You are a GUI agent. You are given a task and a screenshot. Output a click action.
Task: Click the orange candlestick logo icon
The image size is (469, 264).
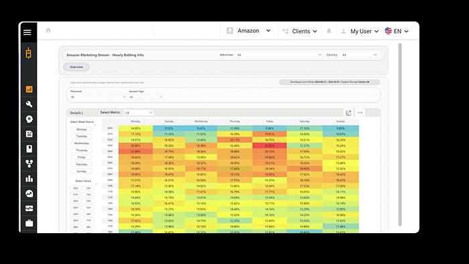28,53
